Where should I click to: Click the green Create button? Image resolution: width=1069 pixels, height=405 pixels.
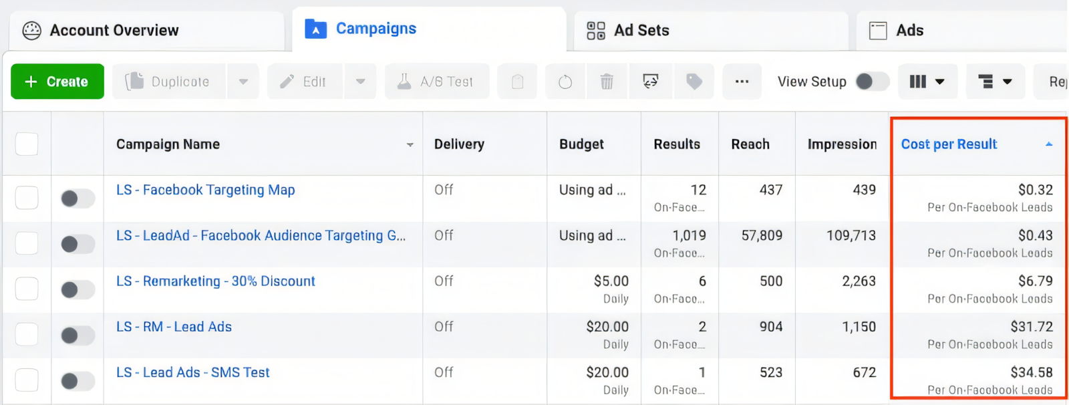pos(57,82)
